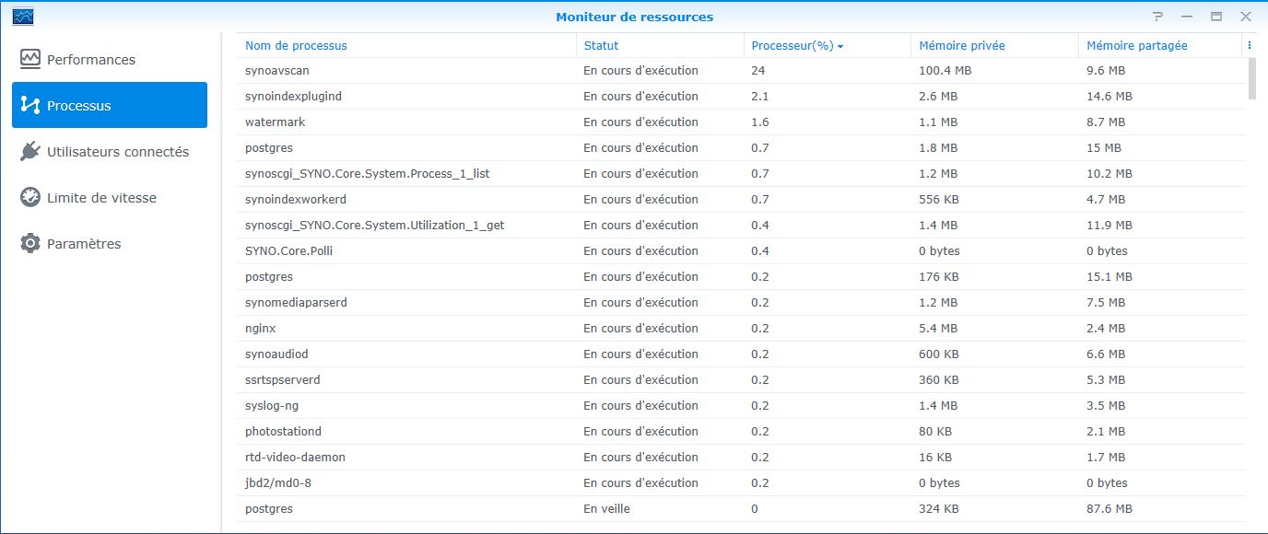Select the Processus tab label
This screenshot has height=534, width=1268.
click(78, 106)
